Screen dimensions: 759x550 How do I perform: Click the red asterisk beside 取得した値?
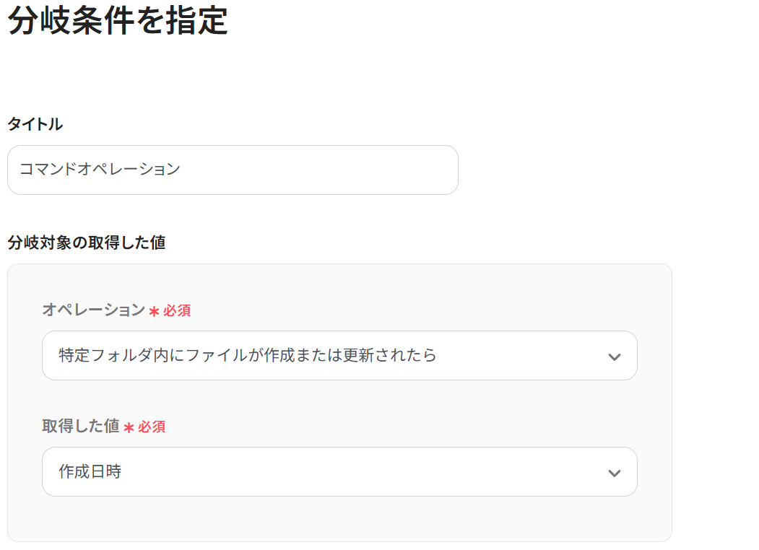[129, 427]
